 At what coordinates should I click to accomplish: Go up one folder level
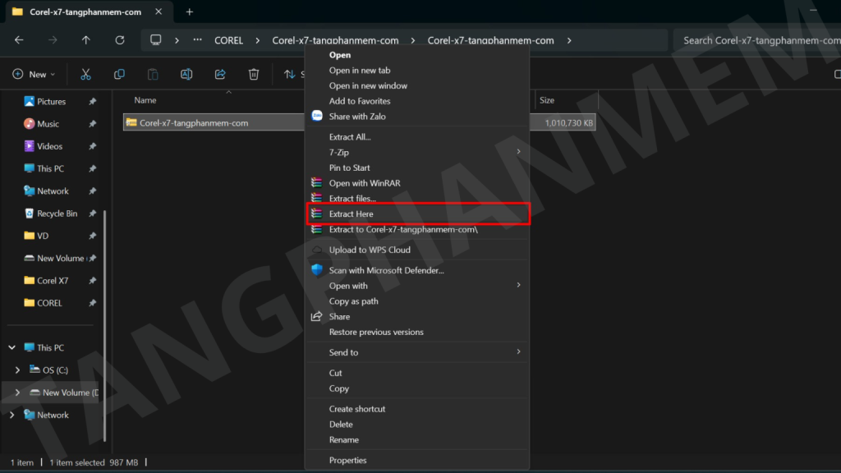(86, 39)
